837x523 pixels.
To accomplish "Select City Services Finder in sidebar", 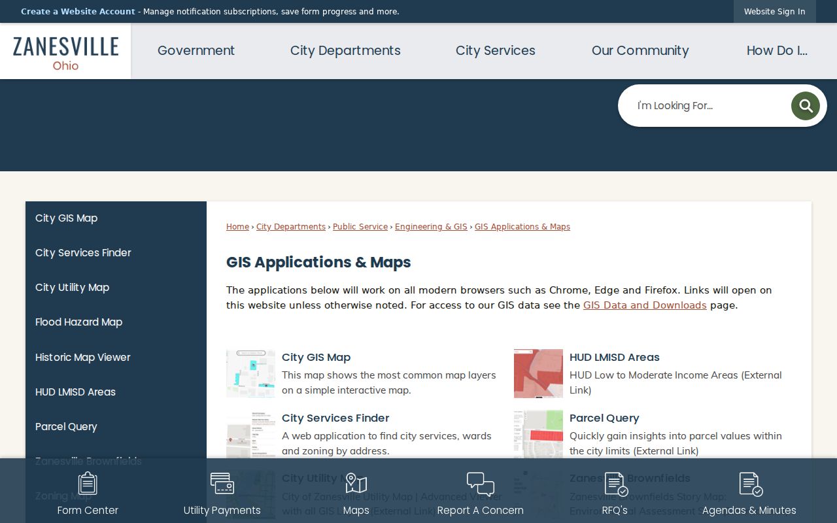I will (116, 253).
